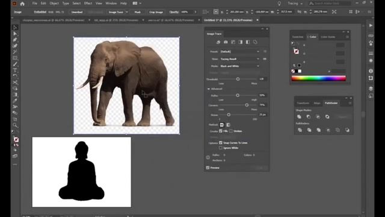The height and width of the screenshot is (217, 385).
Task: Open the File menu
Action: [35, 4]
